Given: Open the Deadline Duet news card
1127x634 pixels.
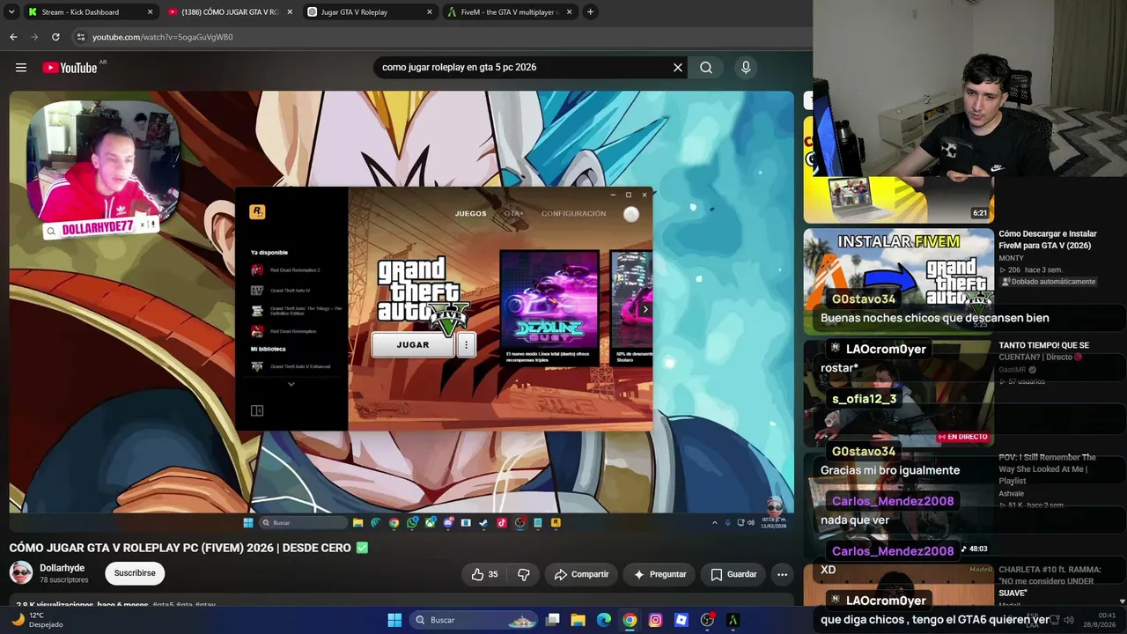Looking at the screenshot, I should [x=549, y=306].
